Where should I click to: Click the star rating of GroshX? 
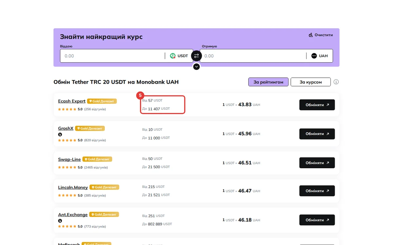(x=67, y=140)
